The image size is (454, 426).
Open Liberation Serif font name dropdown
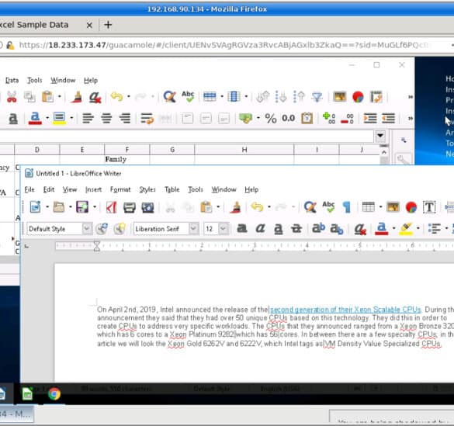point(193,229)
